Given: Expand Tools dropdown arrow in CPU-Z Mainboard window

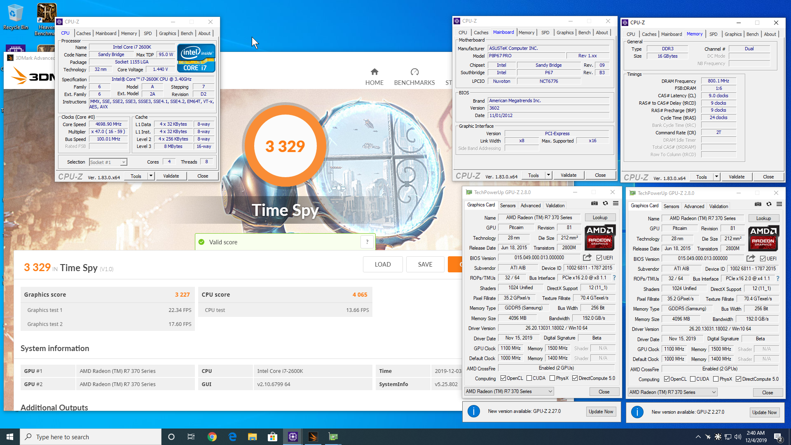Looking at the screenshot, I should (x=548, y=175).
